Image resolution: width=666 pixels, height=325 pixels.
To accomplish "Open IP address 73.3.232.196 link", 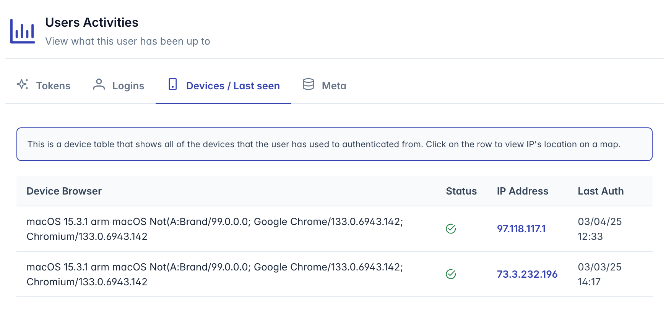I will pyautogui.click(x=527, y=274).
